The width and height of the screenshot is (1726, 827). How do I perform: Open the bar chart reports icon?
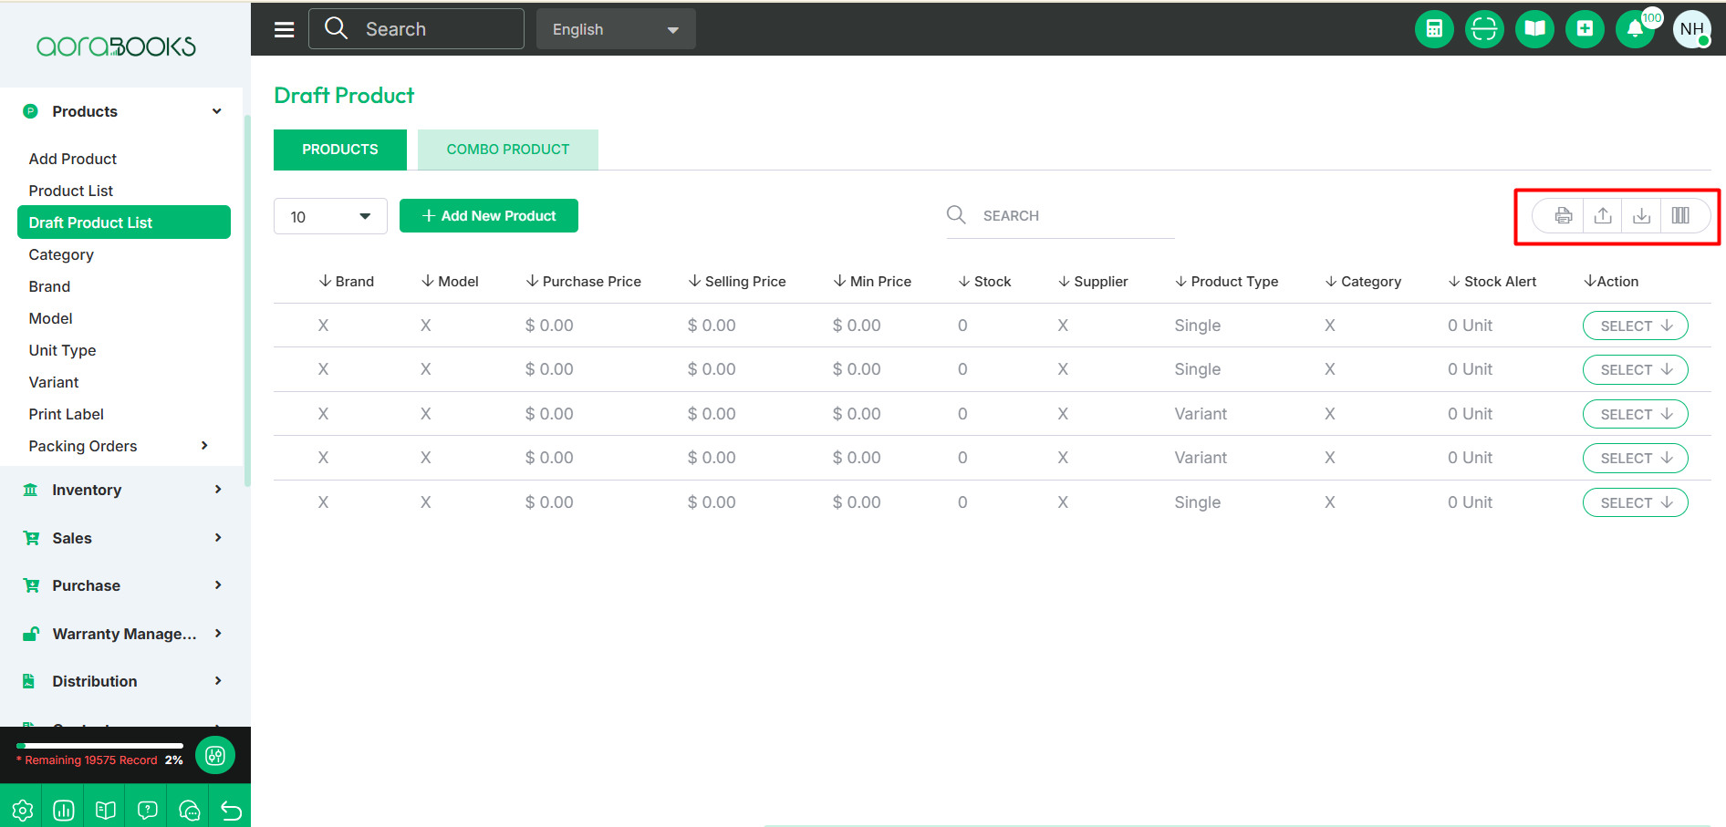click(x=64, y=810)
